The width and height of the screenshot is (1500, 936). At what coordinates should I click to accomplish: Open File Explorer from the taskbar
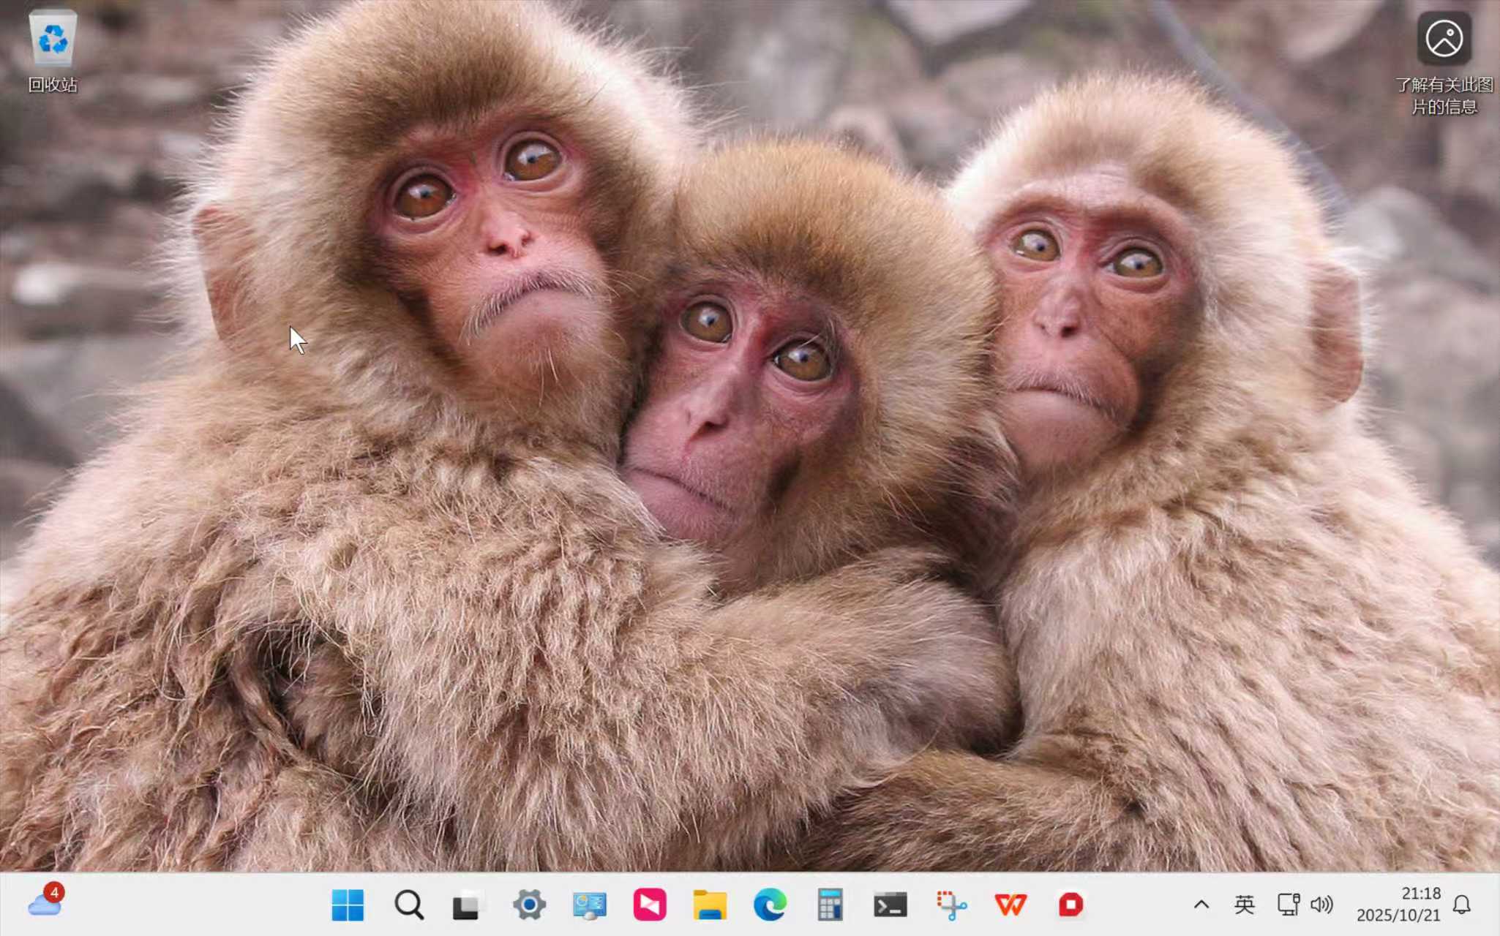710,905
